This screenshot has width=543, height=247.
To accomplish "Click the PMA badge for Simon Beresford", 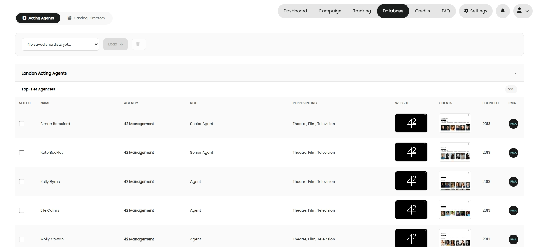I will coord(513,124).
